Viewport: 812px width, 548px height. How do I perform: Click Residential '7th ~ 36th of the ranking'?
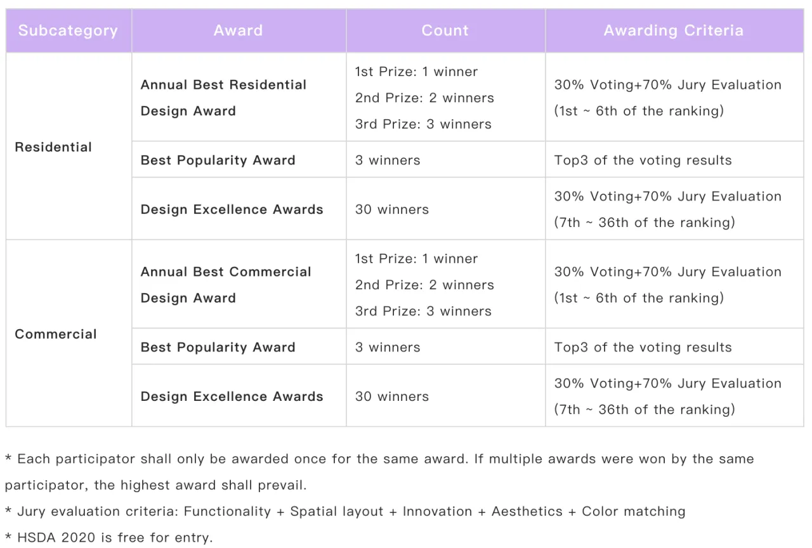645,223
